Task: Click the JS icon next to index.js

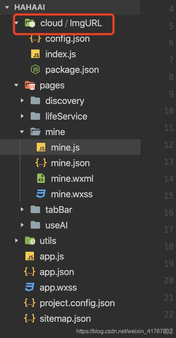Action: click(x=35, y=54)
